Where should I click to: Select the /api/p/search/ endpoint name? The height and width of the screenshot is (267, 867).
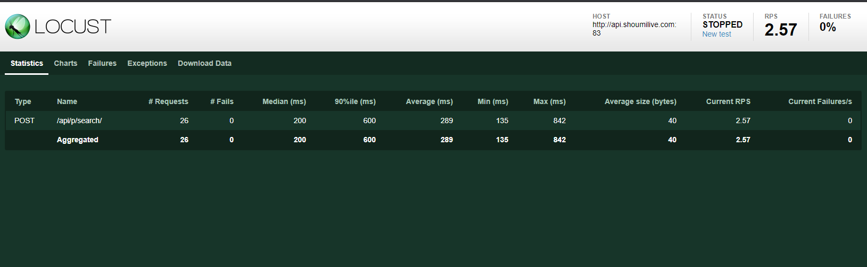pyautogui.click(x=79, y=120)
